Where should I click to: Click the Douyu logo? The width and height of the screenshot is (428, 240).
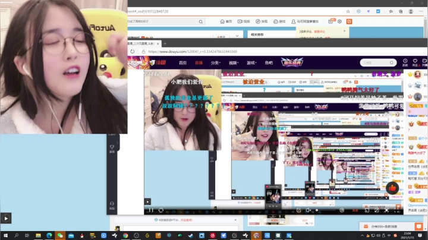click(x=158, y=62)
